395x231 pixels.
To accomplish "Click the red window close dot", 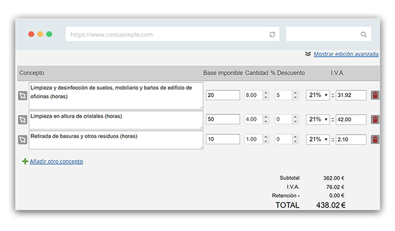I will [x=31, y=34].
